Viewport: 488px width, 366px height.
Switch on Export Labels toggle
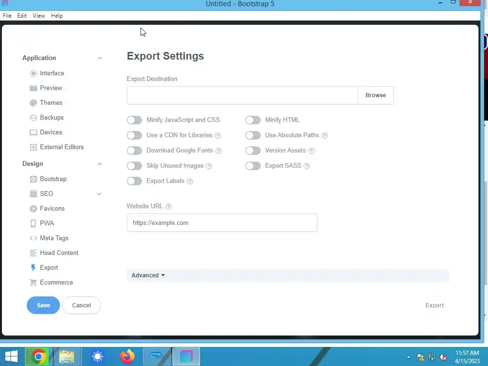click(134, 181)
